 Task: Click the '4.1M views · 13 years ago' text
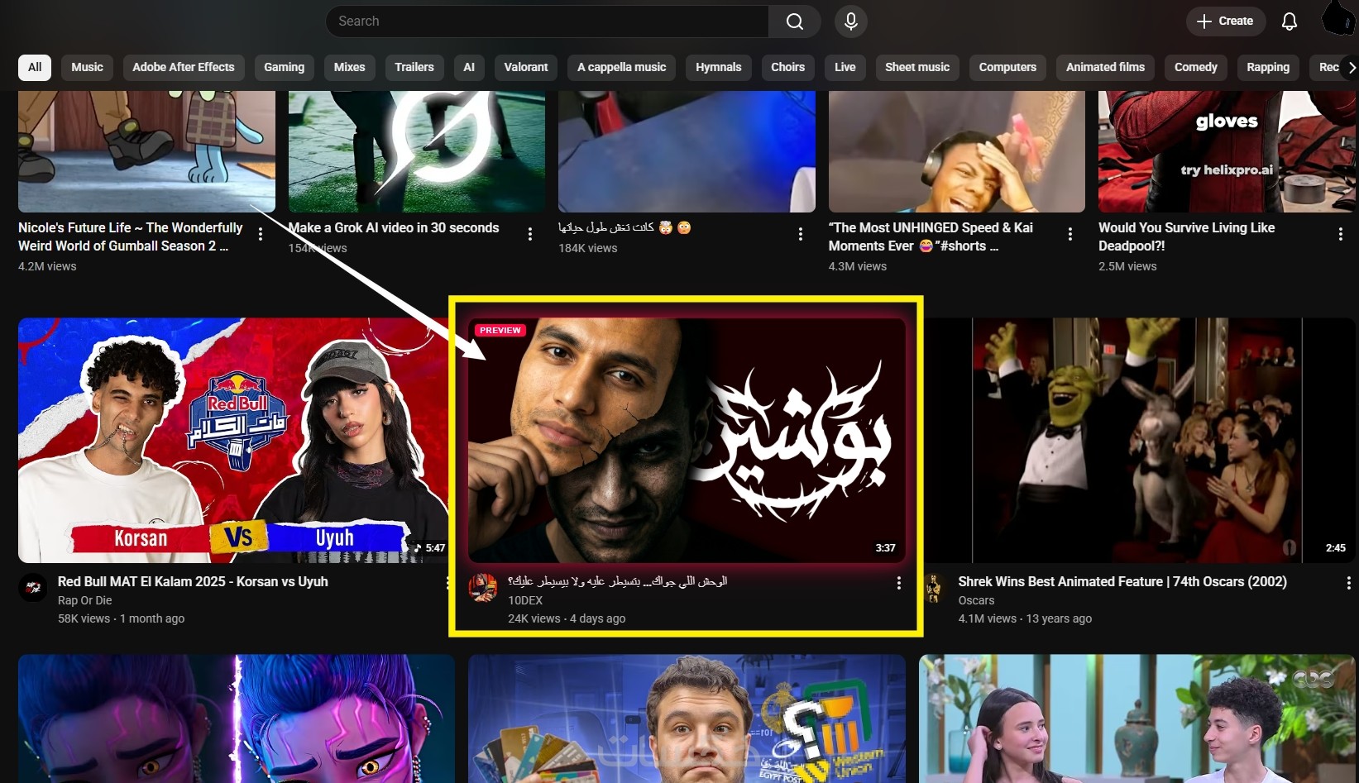1025,618
